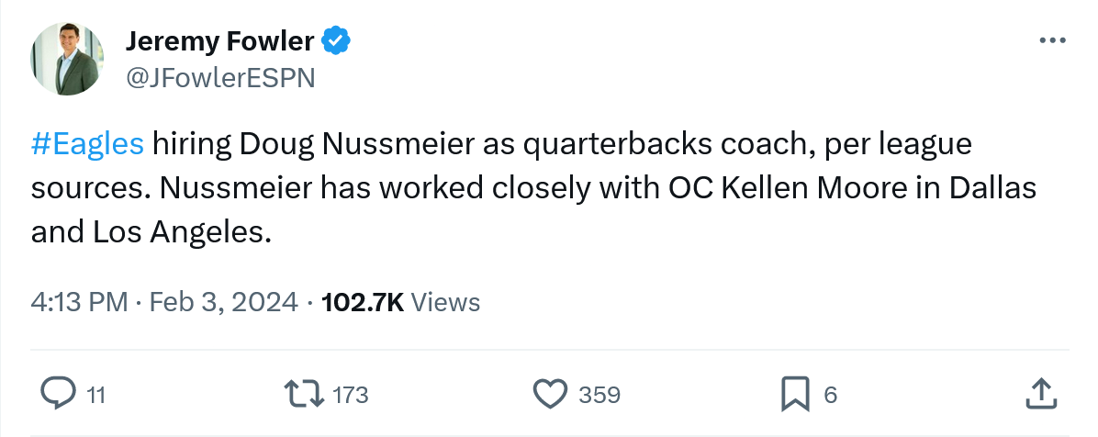Click the 359 likes count
1098x437 pixels.
pos(600,395)
